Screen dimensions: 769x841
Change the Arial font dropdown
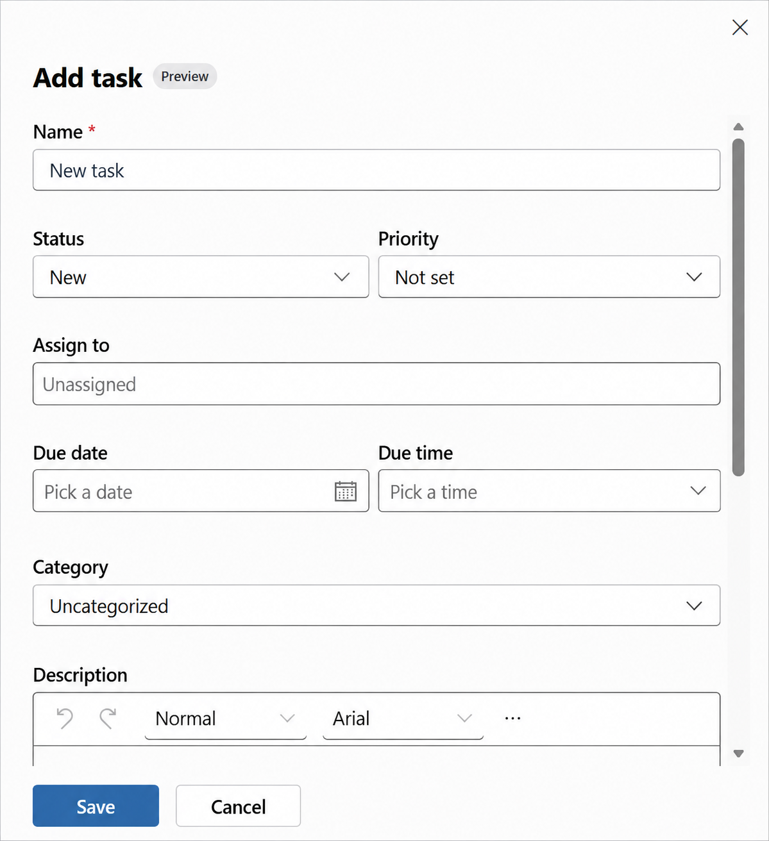[x=403, y=719]
